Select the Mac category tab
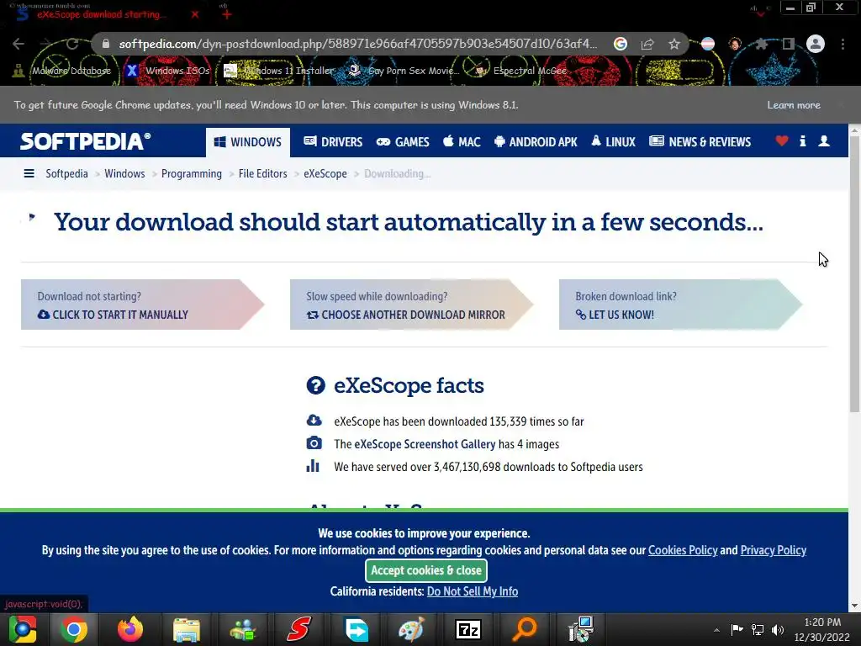861x646 pixels. 462,141
